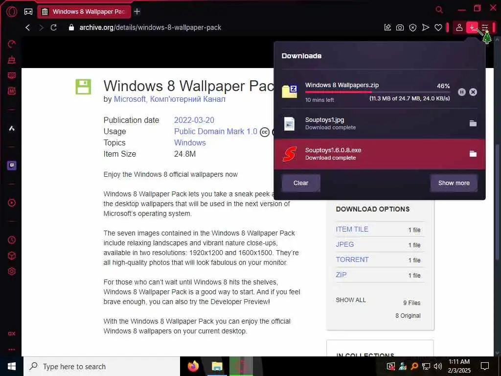Open Twitch panel in the sidebar
Viewport: 501px width, 376px height.
(x=12, y=165)
